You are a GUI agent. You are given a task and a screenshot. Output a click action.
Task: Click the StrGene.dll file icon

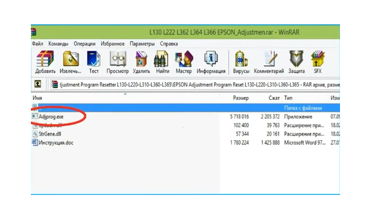35,133
